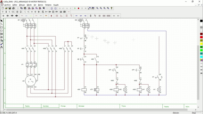203x114 pixels.
Task: Select the text 'A' tool in left toolbox
Action: [x=2, y=47]
